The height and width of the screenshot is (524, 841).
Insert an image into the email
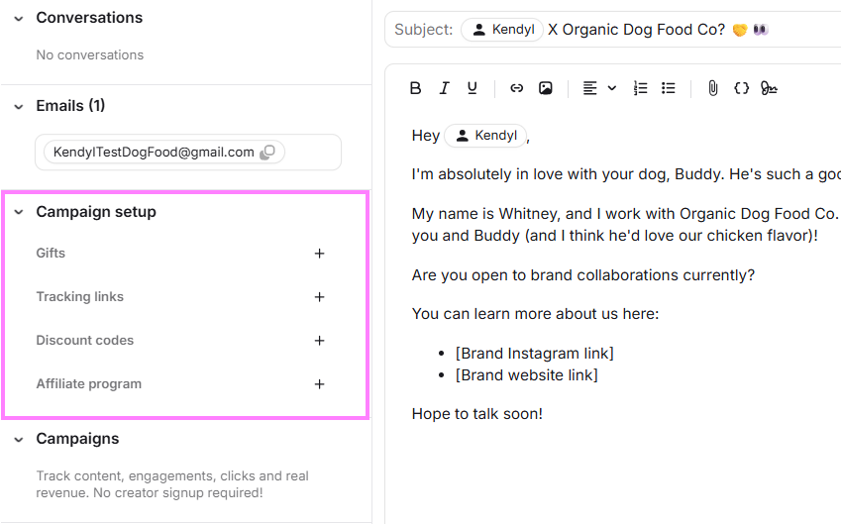pos(546,88)
